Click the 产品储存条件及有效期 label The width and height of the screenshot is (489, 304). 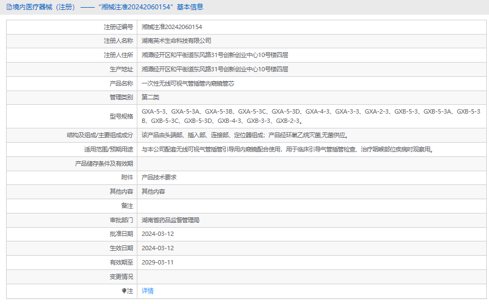pyautogui.click(x=104, y=164)
